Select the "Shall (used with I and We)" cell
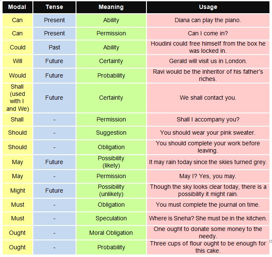The height and width of the screenshot is (257, 272). click(x=18, y=98)
